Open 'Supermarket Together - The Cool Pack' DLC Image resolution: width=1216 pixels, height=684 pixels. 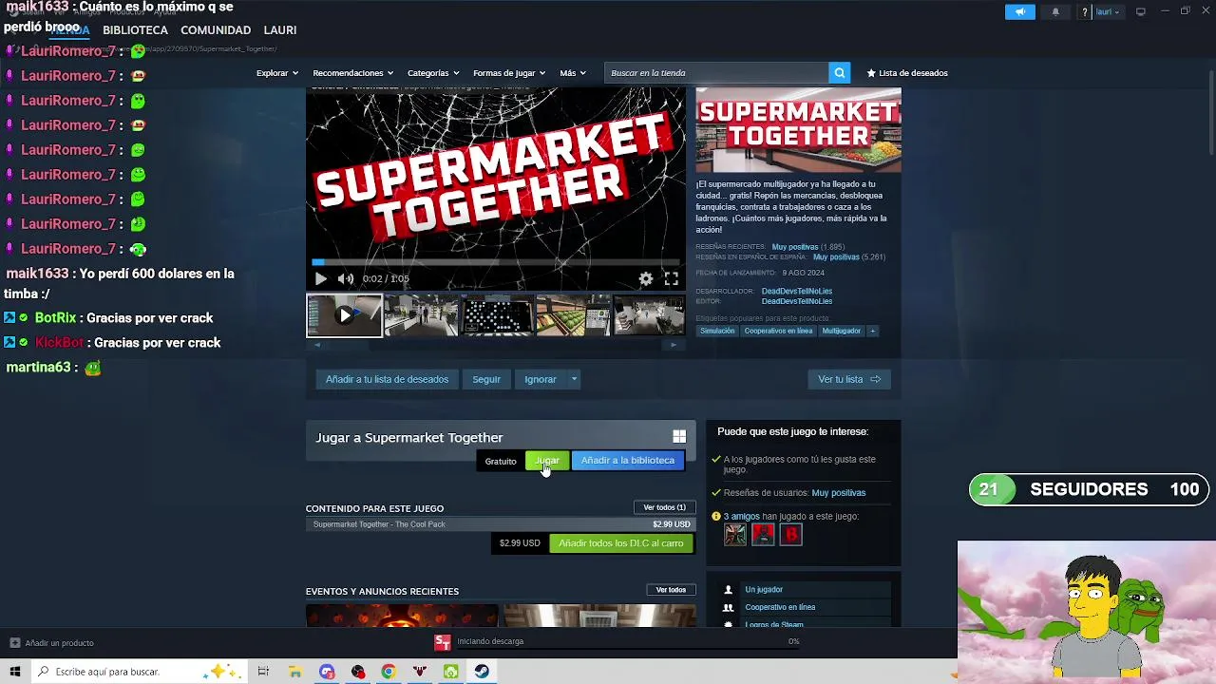tap(501, 524)
